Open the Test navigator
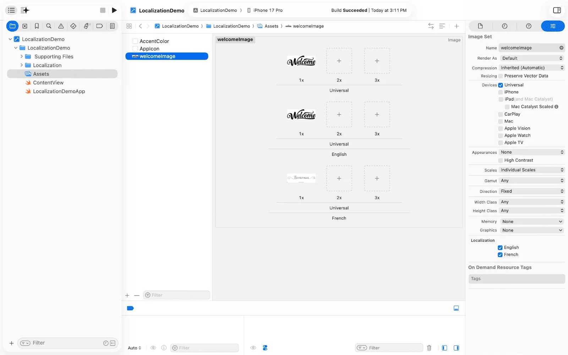This screenshot has height=355, width=568. coord(73,26)
